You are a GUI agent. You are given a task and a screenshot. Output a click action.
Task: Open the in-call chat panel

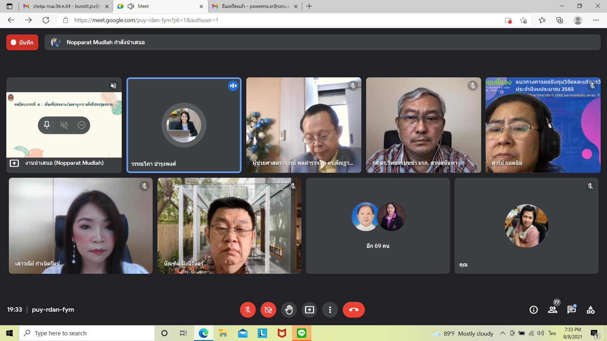571,310
